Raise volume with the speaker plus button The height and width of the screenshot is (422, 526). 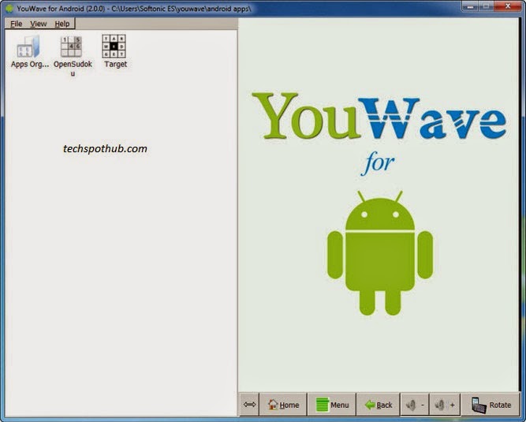click(x=445, y=405)
